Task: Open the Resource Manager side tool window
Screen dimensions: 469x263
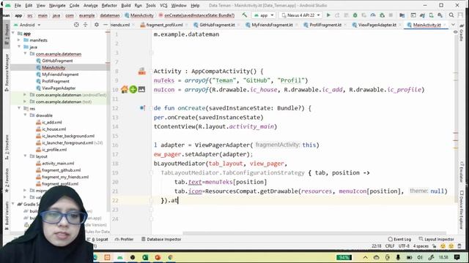Action: click(x=7, y=72)
